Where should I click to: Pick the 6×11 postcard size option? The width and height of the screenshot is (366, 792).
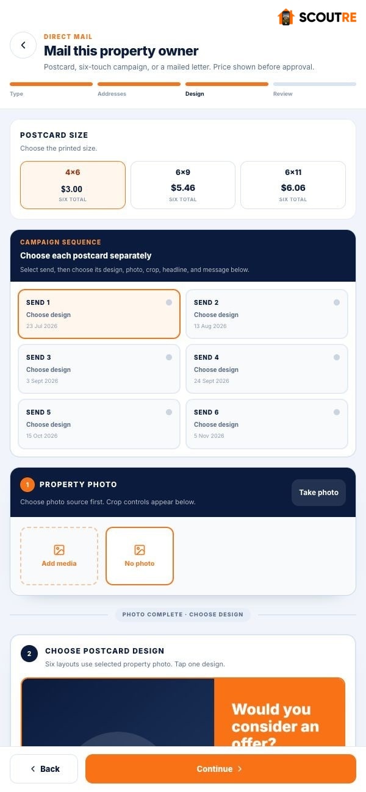[293, 185]
